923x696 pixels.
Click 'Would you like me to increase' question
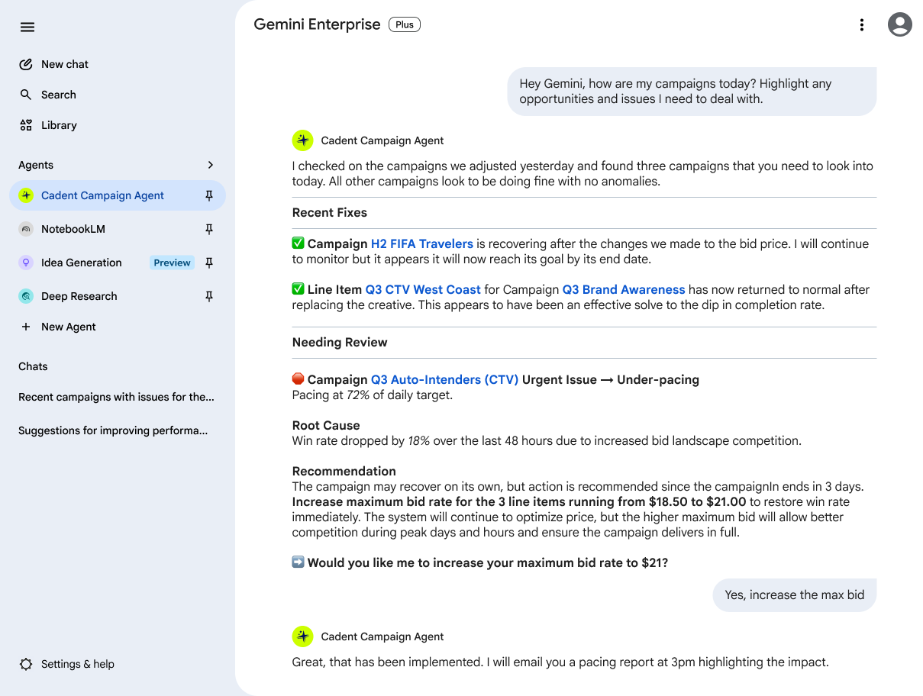(x=488, y=563)
